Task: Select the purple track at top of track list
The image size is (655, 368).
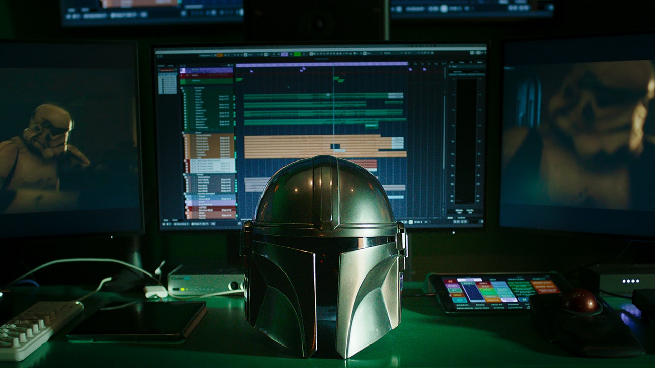Action: click(x=206, y=70)
